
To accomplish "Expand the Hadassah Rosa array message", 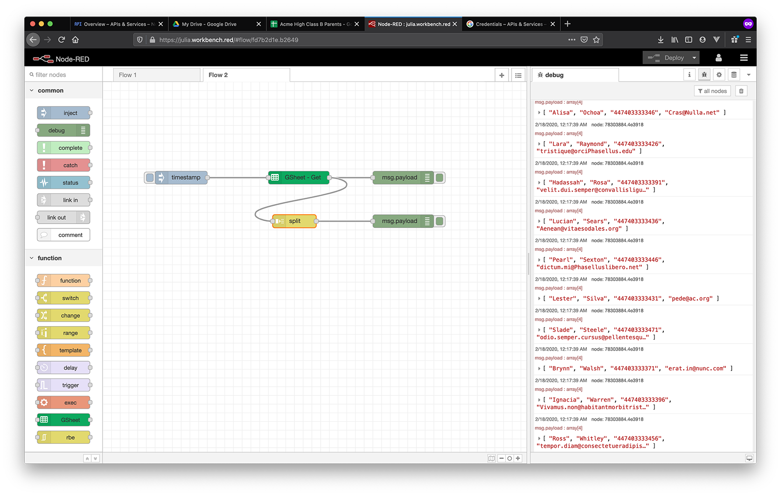I will click(x=539, y=183).
